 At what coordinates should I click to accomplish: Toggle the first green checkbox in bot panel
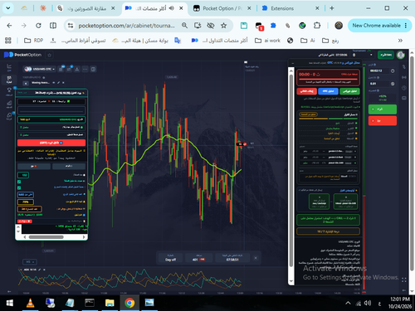pos(19,182)
